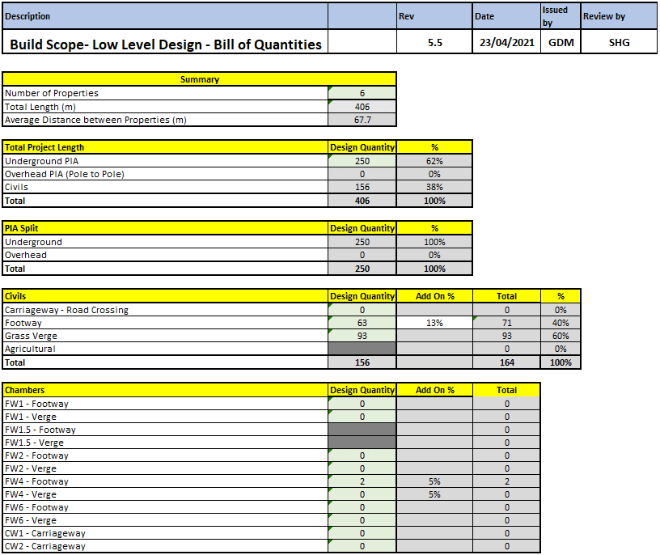Select the FW4 - Footway 5% add on cell
This screenshot has width=660, height=555.
click(434, 481)
